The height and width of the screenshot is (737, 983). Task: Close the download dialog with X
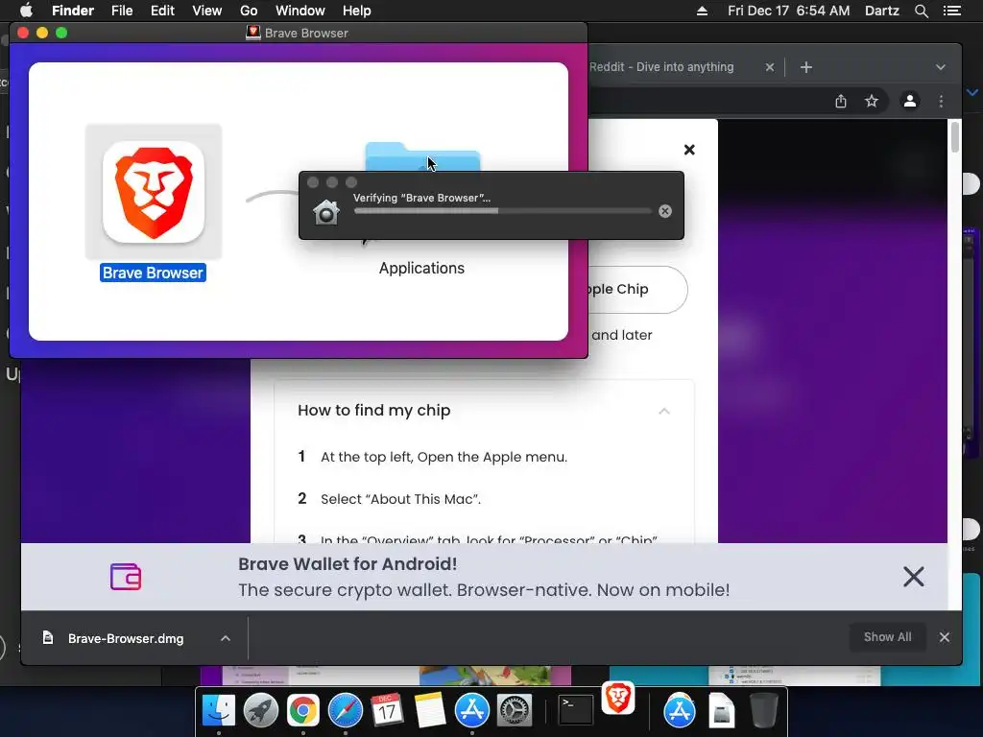689,150
